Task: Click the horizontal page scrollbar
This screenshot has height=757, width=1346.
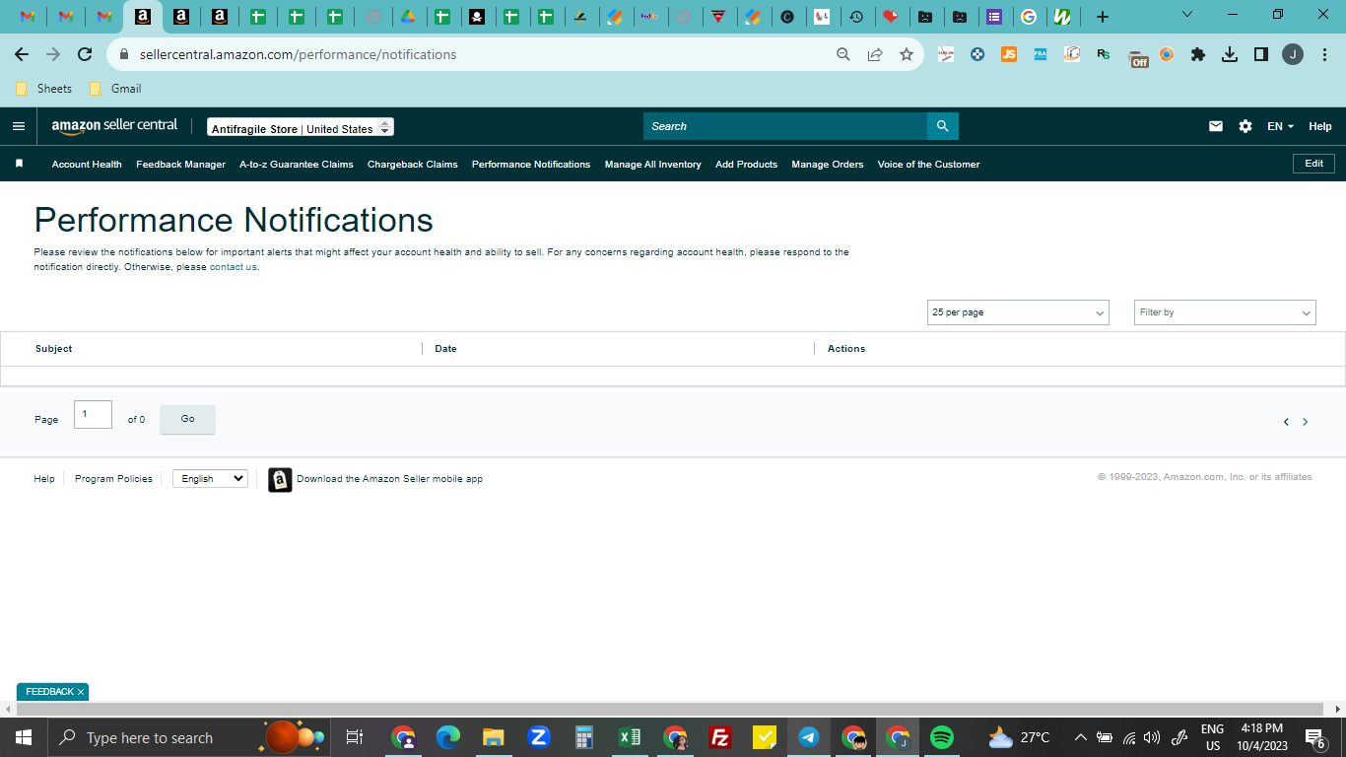Action: [x=670, y=710]
